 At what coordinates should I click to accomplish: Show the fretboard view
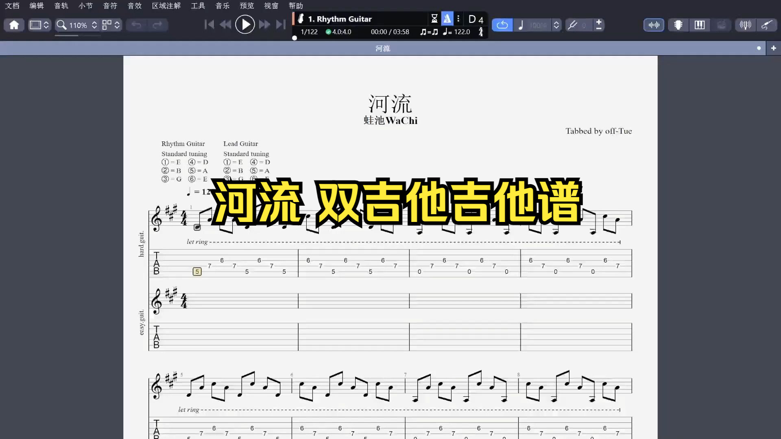coord(678,25)
